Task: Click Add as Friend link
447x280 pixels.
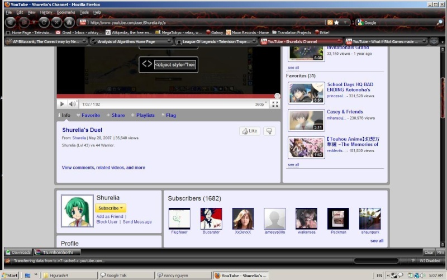Action: (x=110, y=216)
